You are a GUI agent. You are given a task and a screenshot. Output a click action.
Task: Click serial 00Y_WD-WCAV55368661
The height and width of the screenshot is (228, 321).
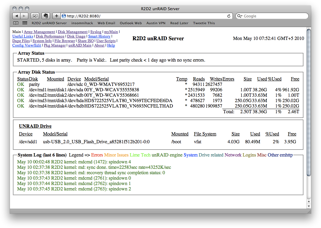pyautogui.click(x=112, y=95)
